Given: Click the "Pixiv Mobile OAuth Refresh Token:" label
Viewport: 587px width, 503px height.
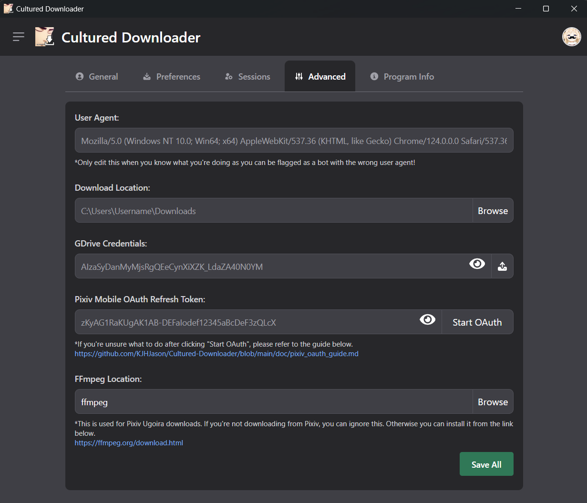Looking at the screenshot, I should (140, 299).
